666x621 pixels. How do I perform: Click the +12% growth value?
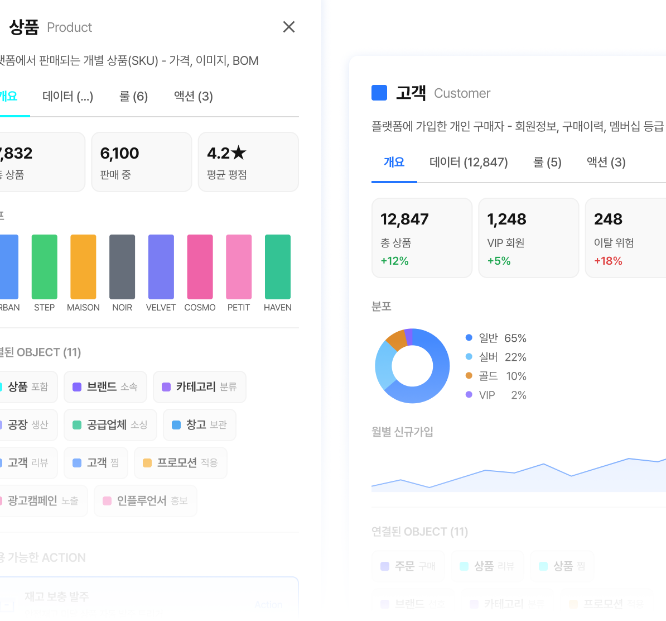pyautogui.click(x=394, y=261)
